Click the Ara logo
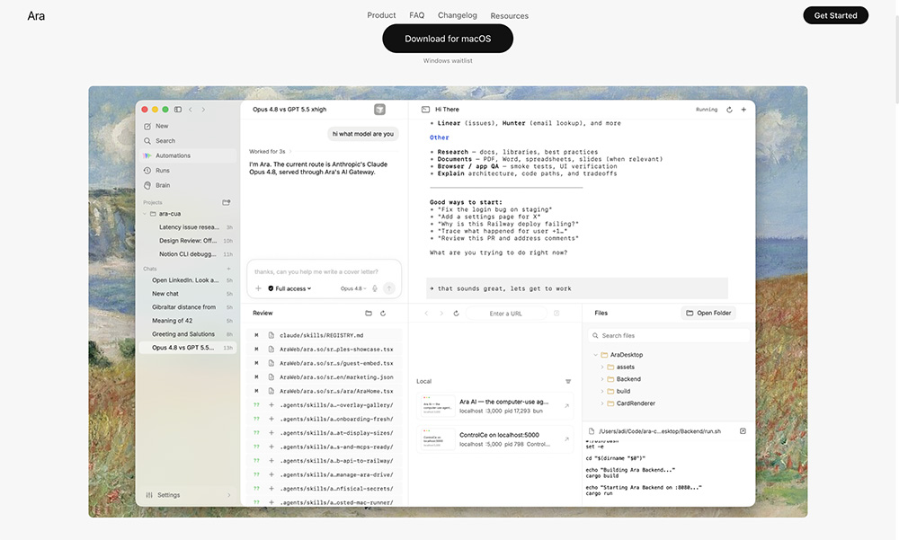899x540 pixels. point(36,16)
